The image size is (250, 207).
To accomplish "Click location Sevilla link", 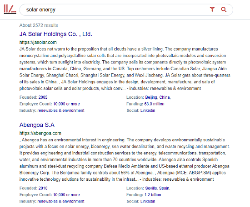I will tap(151, 188).
